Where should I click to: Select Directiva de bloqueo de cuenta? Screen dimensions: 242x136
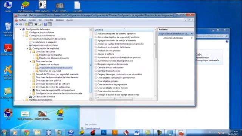(54, 58)
